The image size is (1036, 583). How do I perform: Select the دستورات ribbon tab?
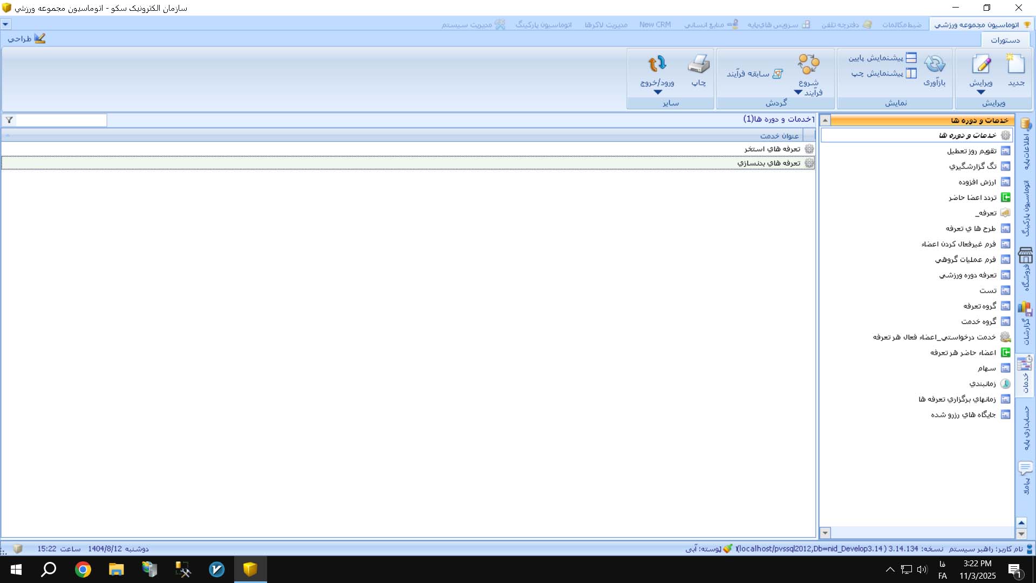tap(1005, 40)
